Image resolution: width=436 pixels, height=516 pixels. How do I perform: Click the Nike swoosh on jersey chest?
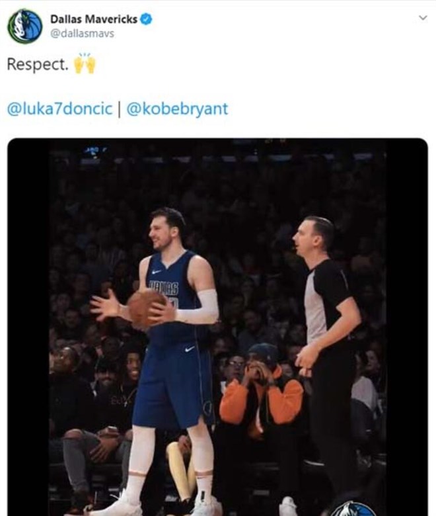pyautogui.click(x=157, y=272)
